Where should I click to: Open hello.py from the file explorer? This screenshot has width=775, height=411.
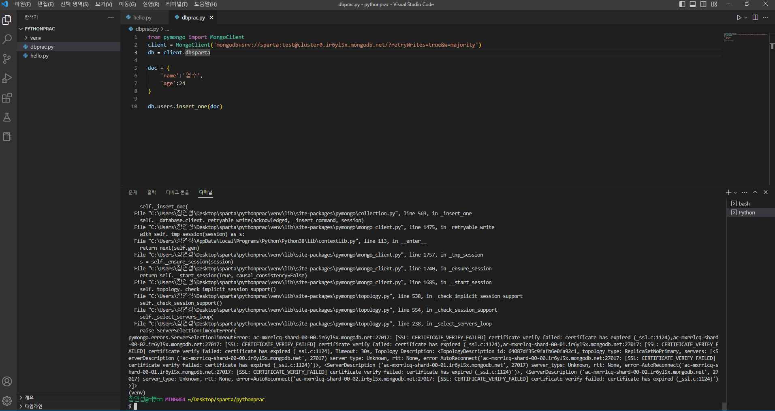click(68, 56)
